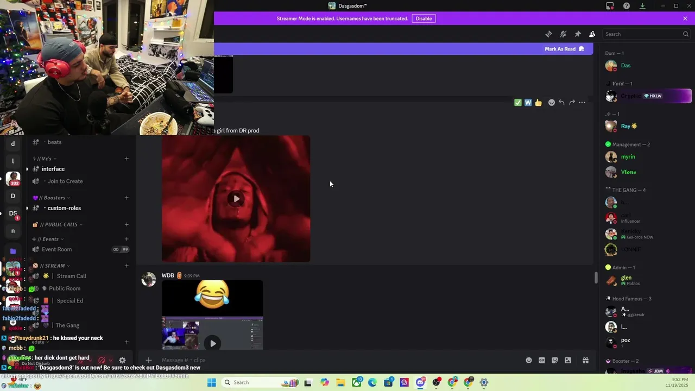Open the GIF picker button
The height and width of the screenshot is (391, 695).
coord(542,360)
